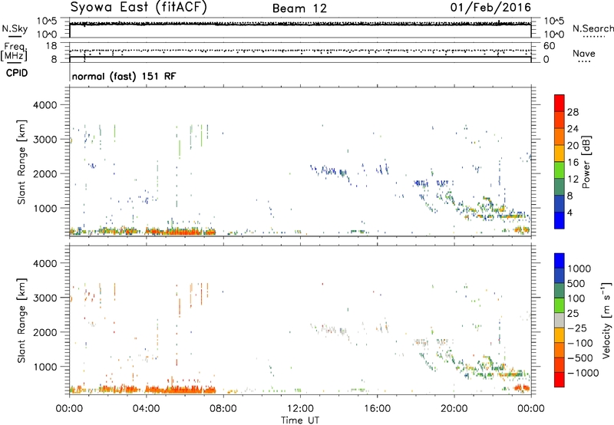
Task: Click power colorbar tick label '28'
Action: [573, 112]
